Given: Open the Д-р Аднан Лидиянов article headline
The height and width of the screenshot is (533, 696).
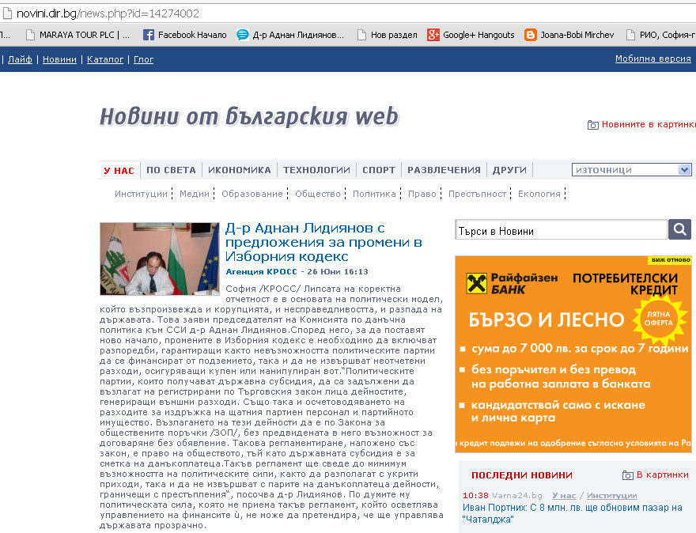Looking at the screenshot, I should pos(323,242).
